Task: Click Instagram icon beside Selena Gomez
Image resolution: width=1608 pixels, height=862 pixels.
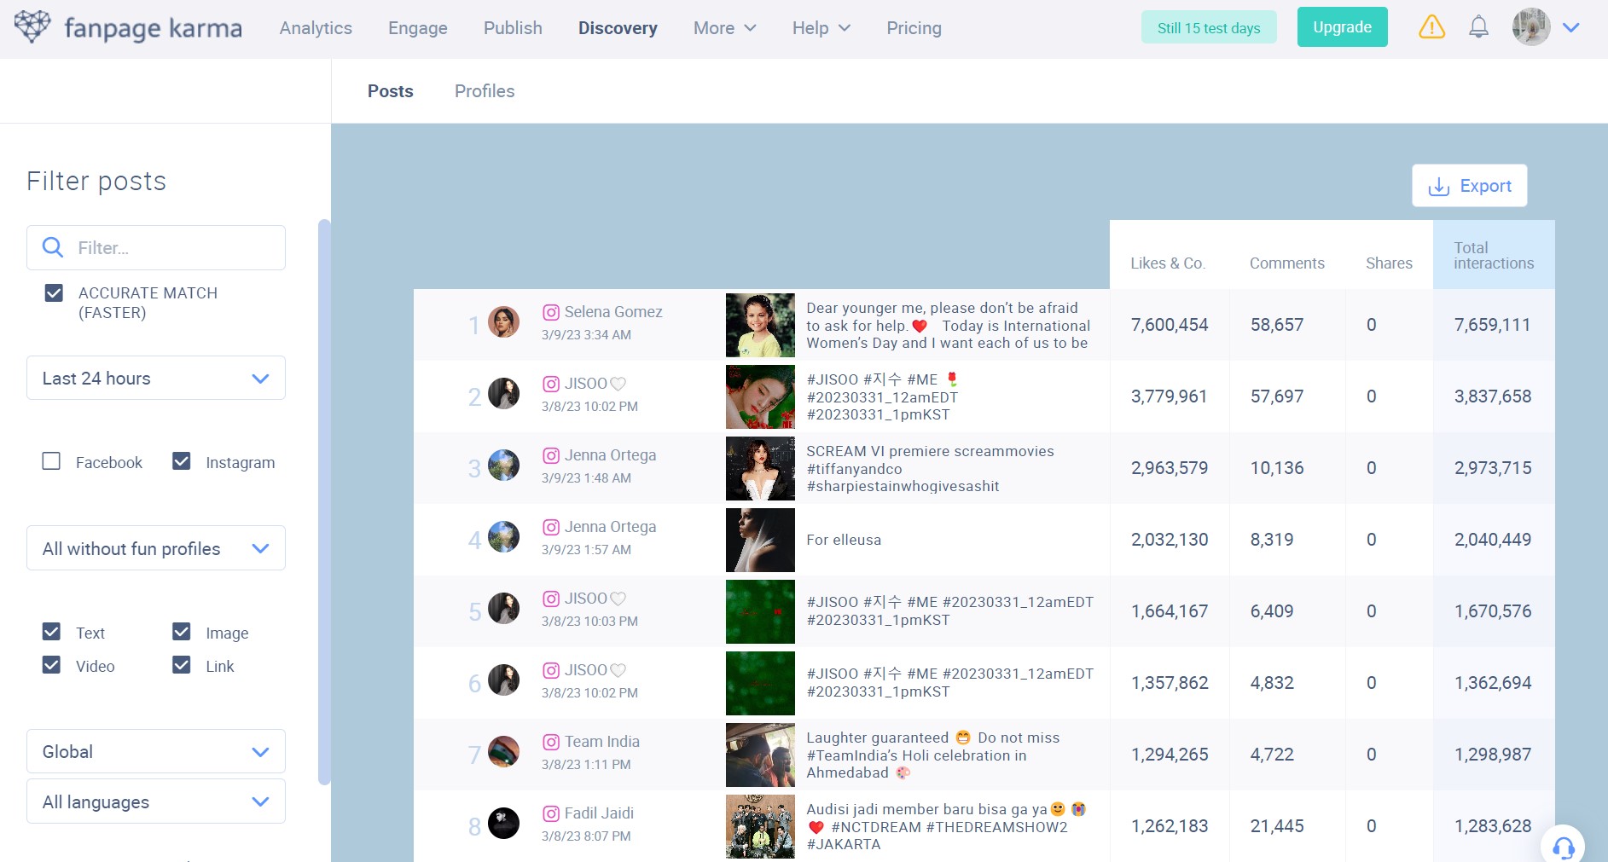Action: coord(551,312)
